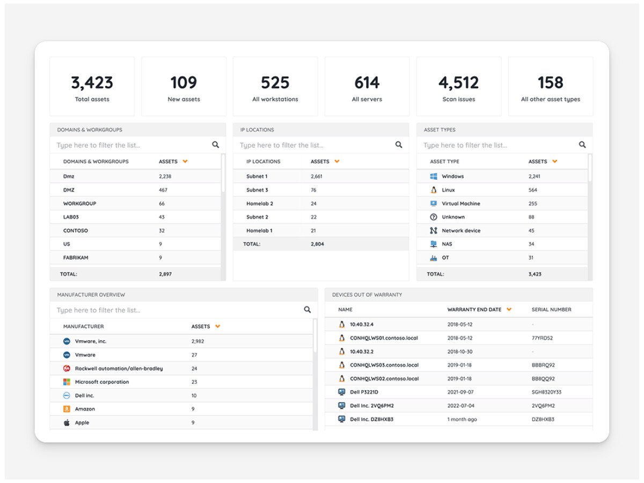This screenshot has width=644, height=483.
Task: Click the Network device icon
Action: point(434,231)
